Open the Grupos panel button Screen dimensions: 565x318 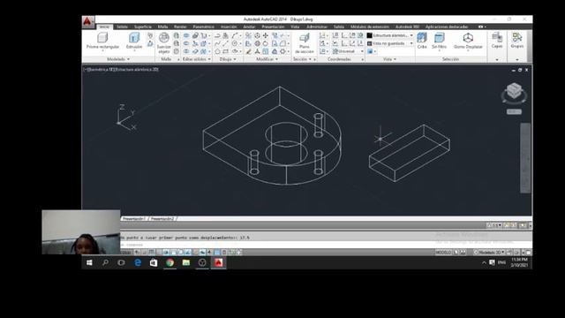pos(517,41)
